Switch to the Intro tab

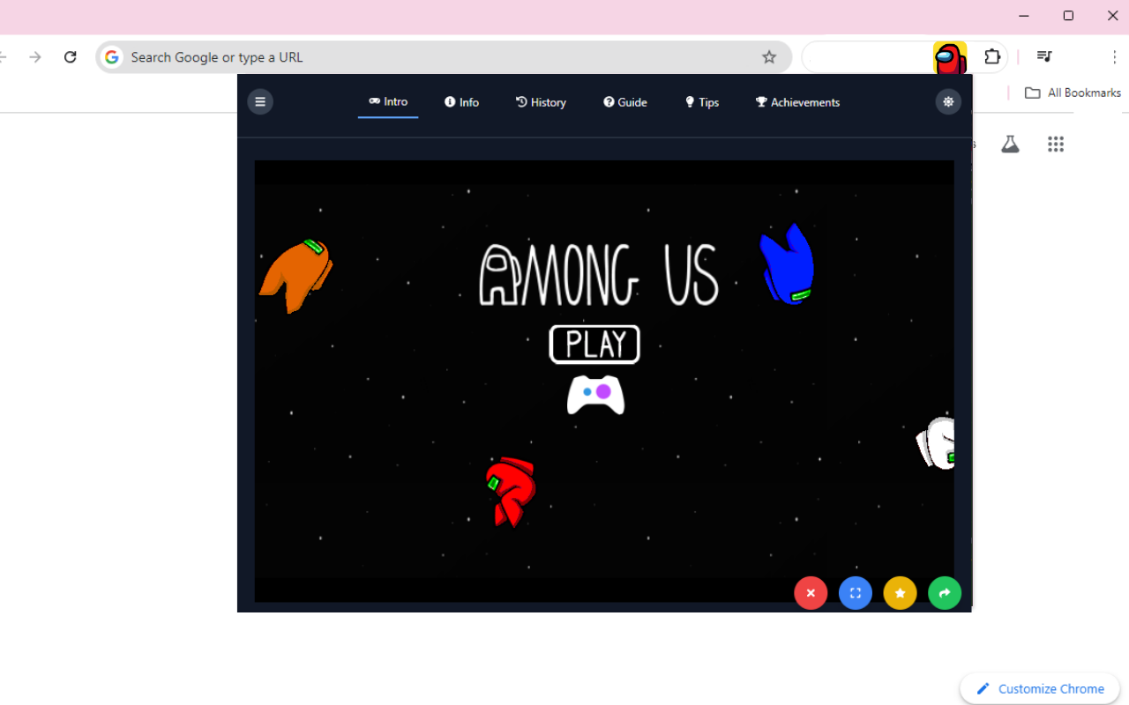point(388,102)
